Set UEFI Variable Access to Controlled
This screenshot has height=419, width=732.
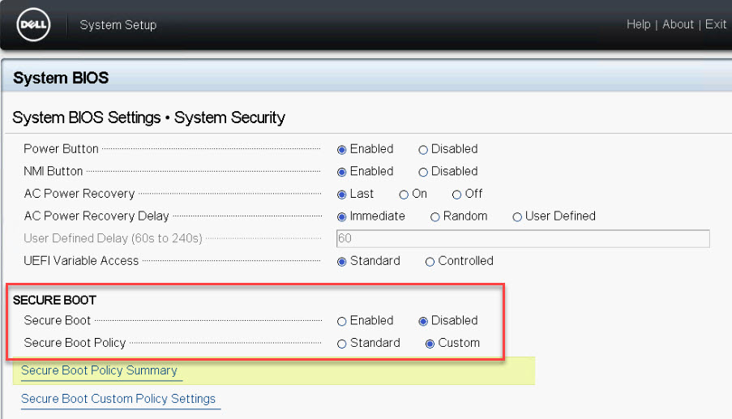(430, 262)
